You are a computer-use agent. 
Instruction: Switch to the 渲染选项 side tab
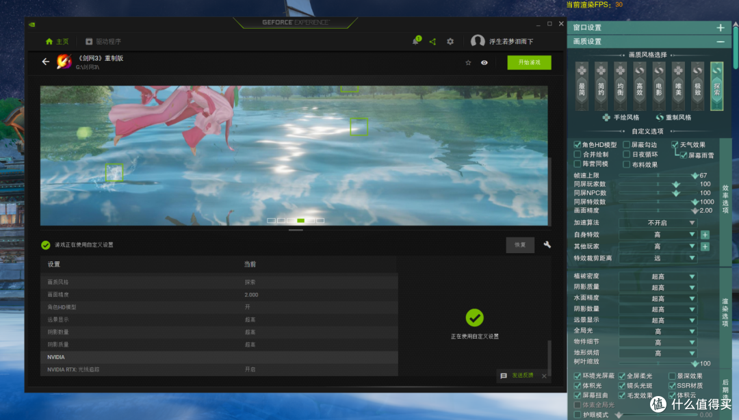point(725,312)
